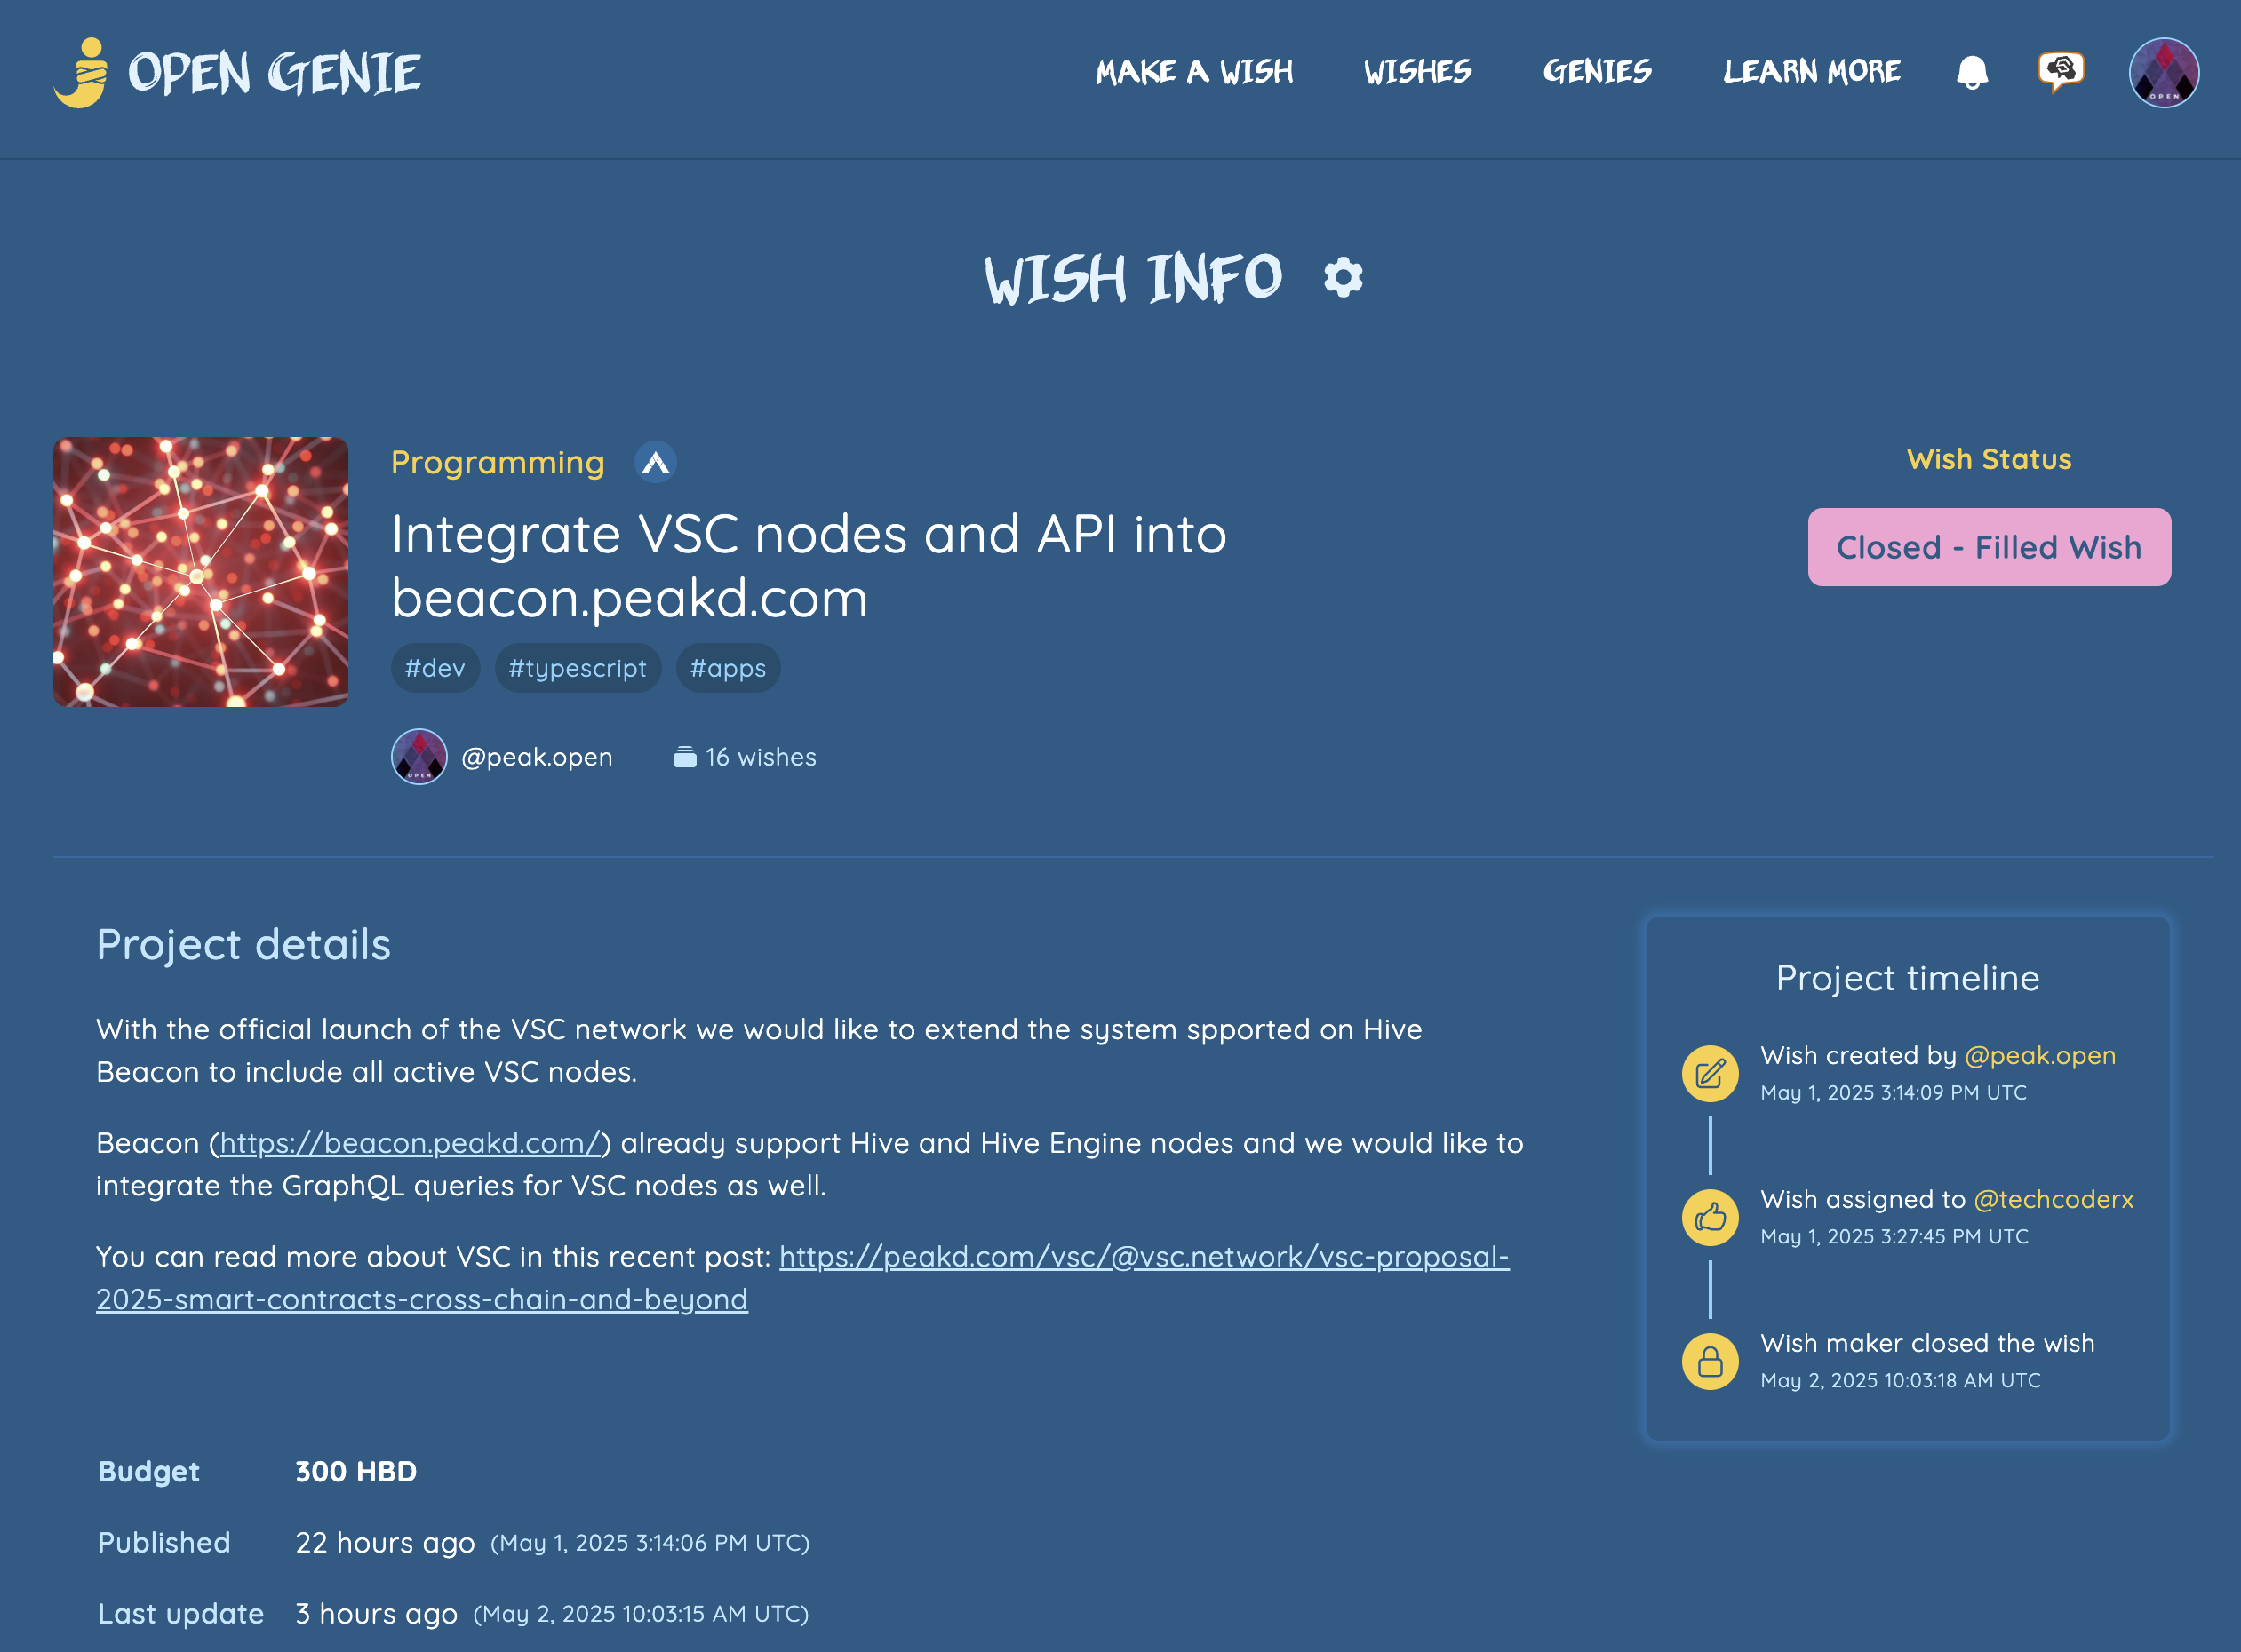Screen dimensions: 2241x1652
Task: Click the May 1, 2025 3:14:09 PM timestamp
Action: click(x=1893, y=1092)
